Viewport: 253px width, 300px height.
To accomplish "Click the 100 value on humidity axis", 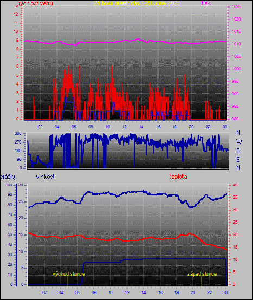I will click(x=9, y=185).
